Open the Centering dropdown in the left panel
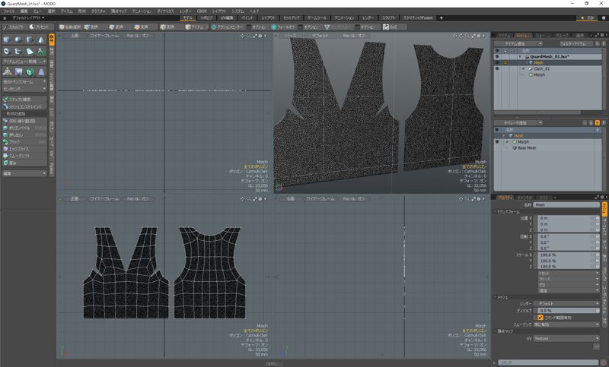Image resolution: width=609 pixels, height=367 pixels. coord(24,89)
